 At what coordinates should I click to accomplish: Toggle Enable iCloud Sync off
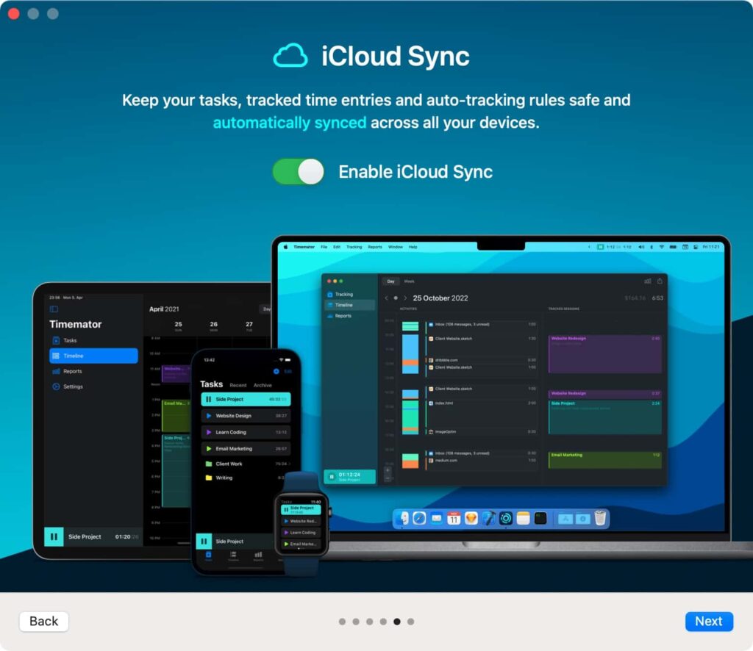tap(298, 170)
